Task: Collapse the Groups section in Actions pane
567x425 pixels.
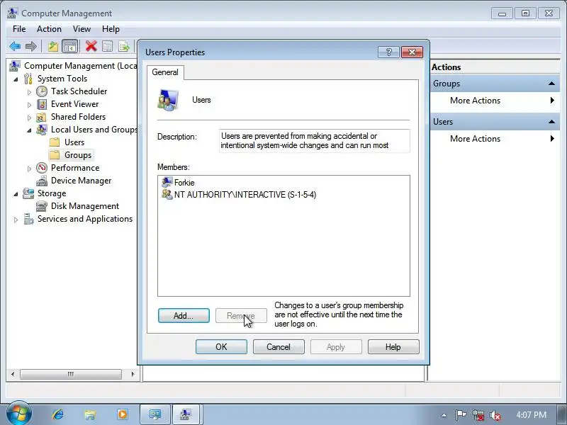Action: 551,84
